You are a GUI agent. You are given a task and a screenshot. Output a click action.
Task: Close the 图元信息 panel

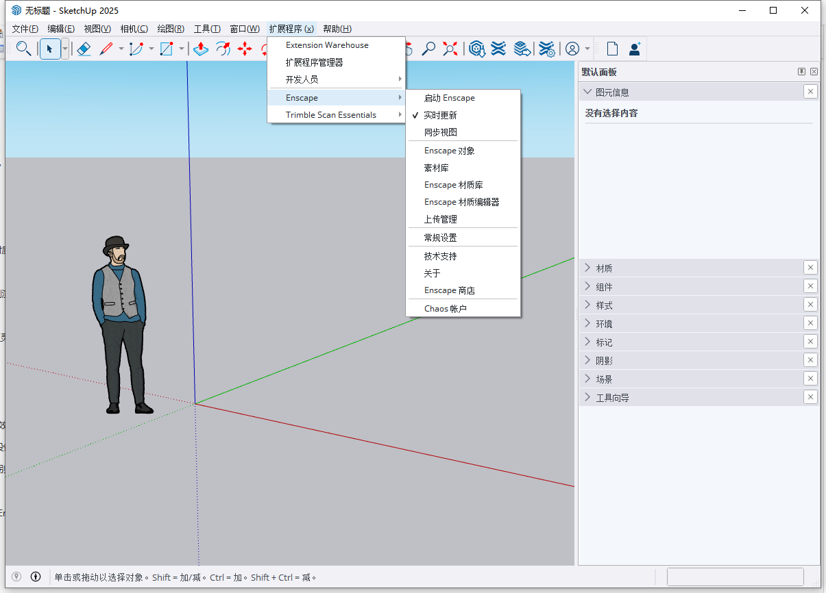(x=810, y=91)
